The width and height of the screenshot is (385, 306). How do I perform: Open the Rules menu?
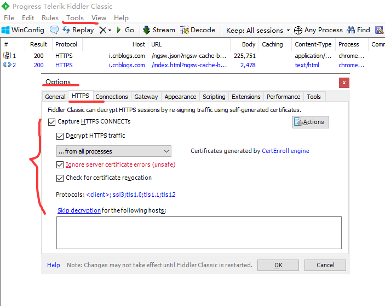tap(50, 18)
